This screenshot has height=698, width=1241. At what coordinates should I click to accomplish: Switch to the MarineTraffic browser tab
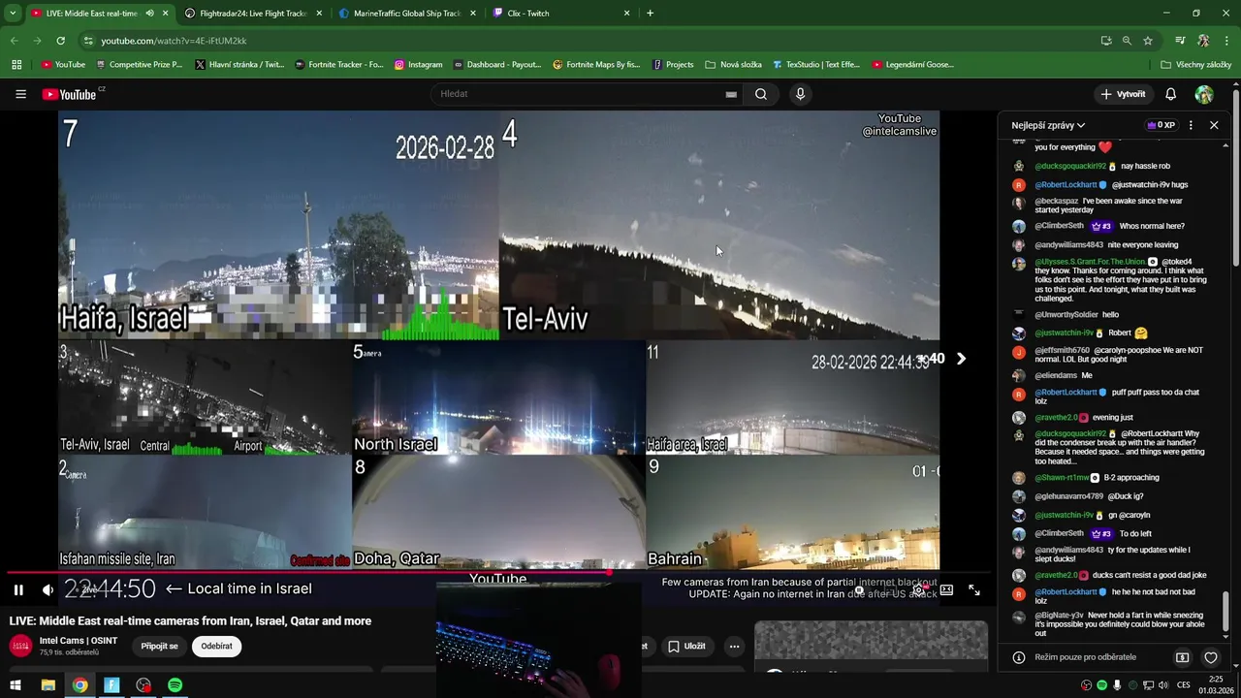pos(407,14)
